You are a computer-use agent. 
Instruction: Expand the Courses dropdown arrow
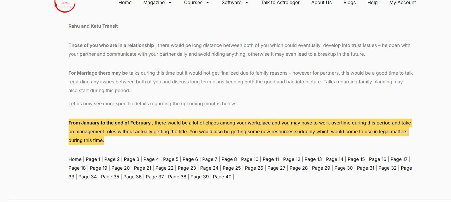click(208, 3)
